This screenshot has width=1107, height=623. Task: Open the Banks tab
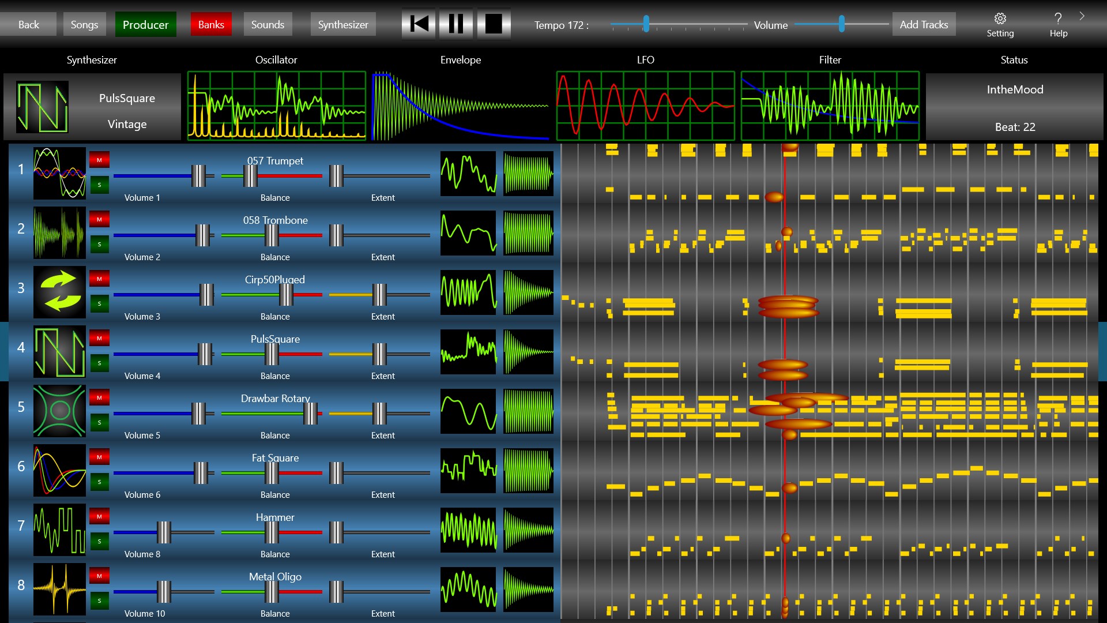210,24
